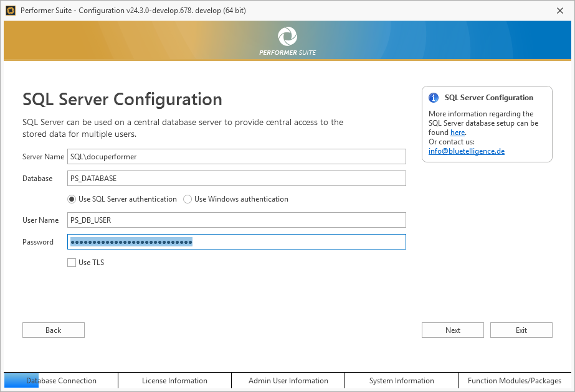Viewport: 575px width, 392px height.
Task: Click the Password input field
Action: point(237,242)
